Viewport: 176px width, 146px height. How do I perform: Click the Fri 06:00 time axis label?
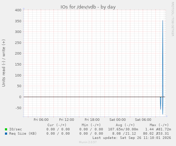(41, 120)
